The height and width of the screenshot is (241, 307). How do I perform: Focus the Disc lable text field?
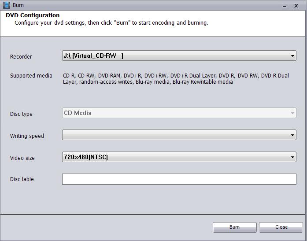pos(179,179)
